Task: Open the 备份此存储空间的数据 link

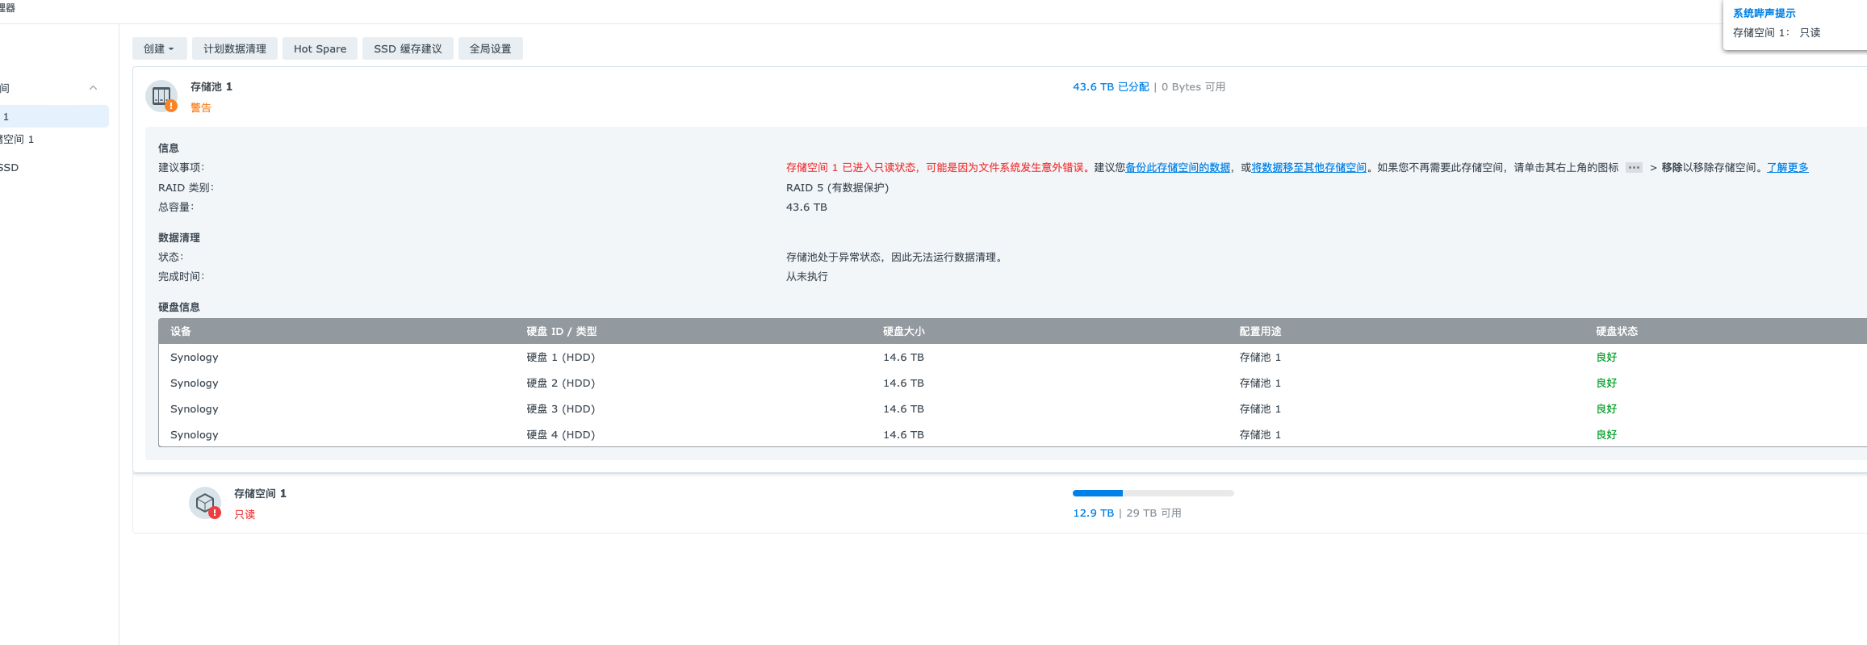Action: coord(1178,168)
